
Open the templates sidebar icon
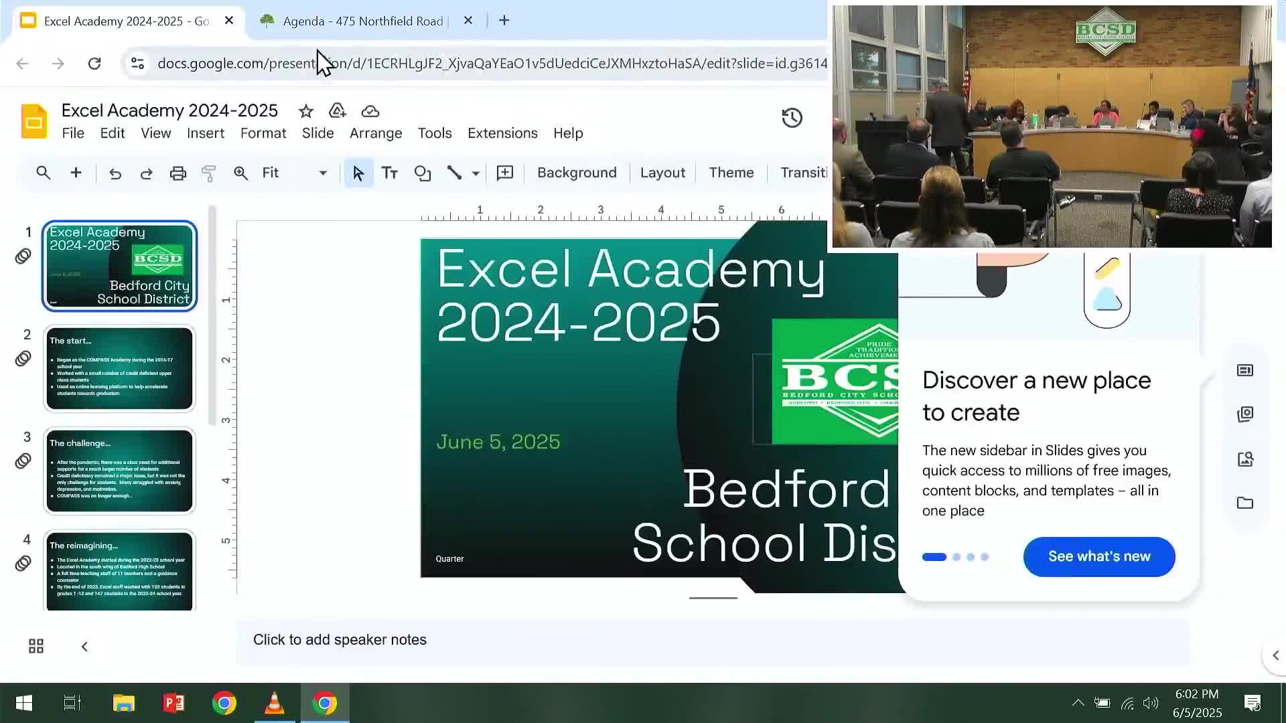tap(1245, 370)
